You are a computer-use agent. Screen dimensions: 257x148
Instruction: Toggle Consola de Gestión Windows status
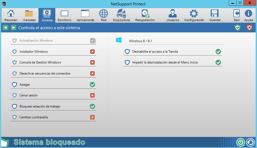click(x=92, y=62)
